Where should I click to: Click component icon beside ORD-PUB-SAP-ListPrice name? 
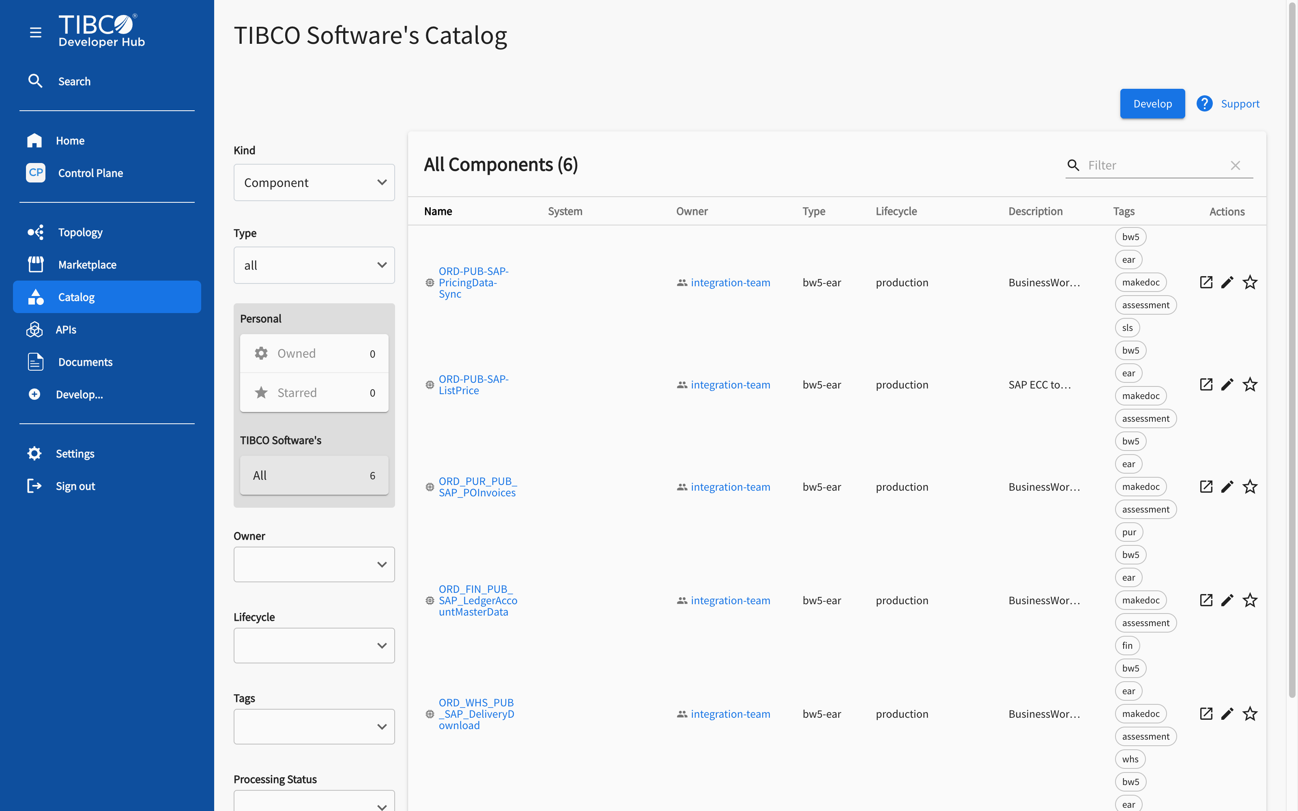(x=430, y=384)
